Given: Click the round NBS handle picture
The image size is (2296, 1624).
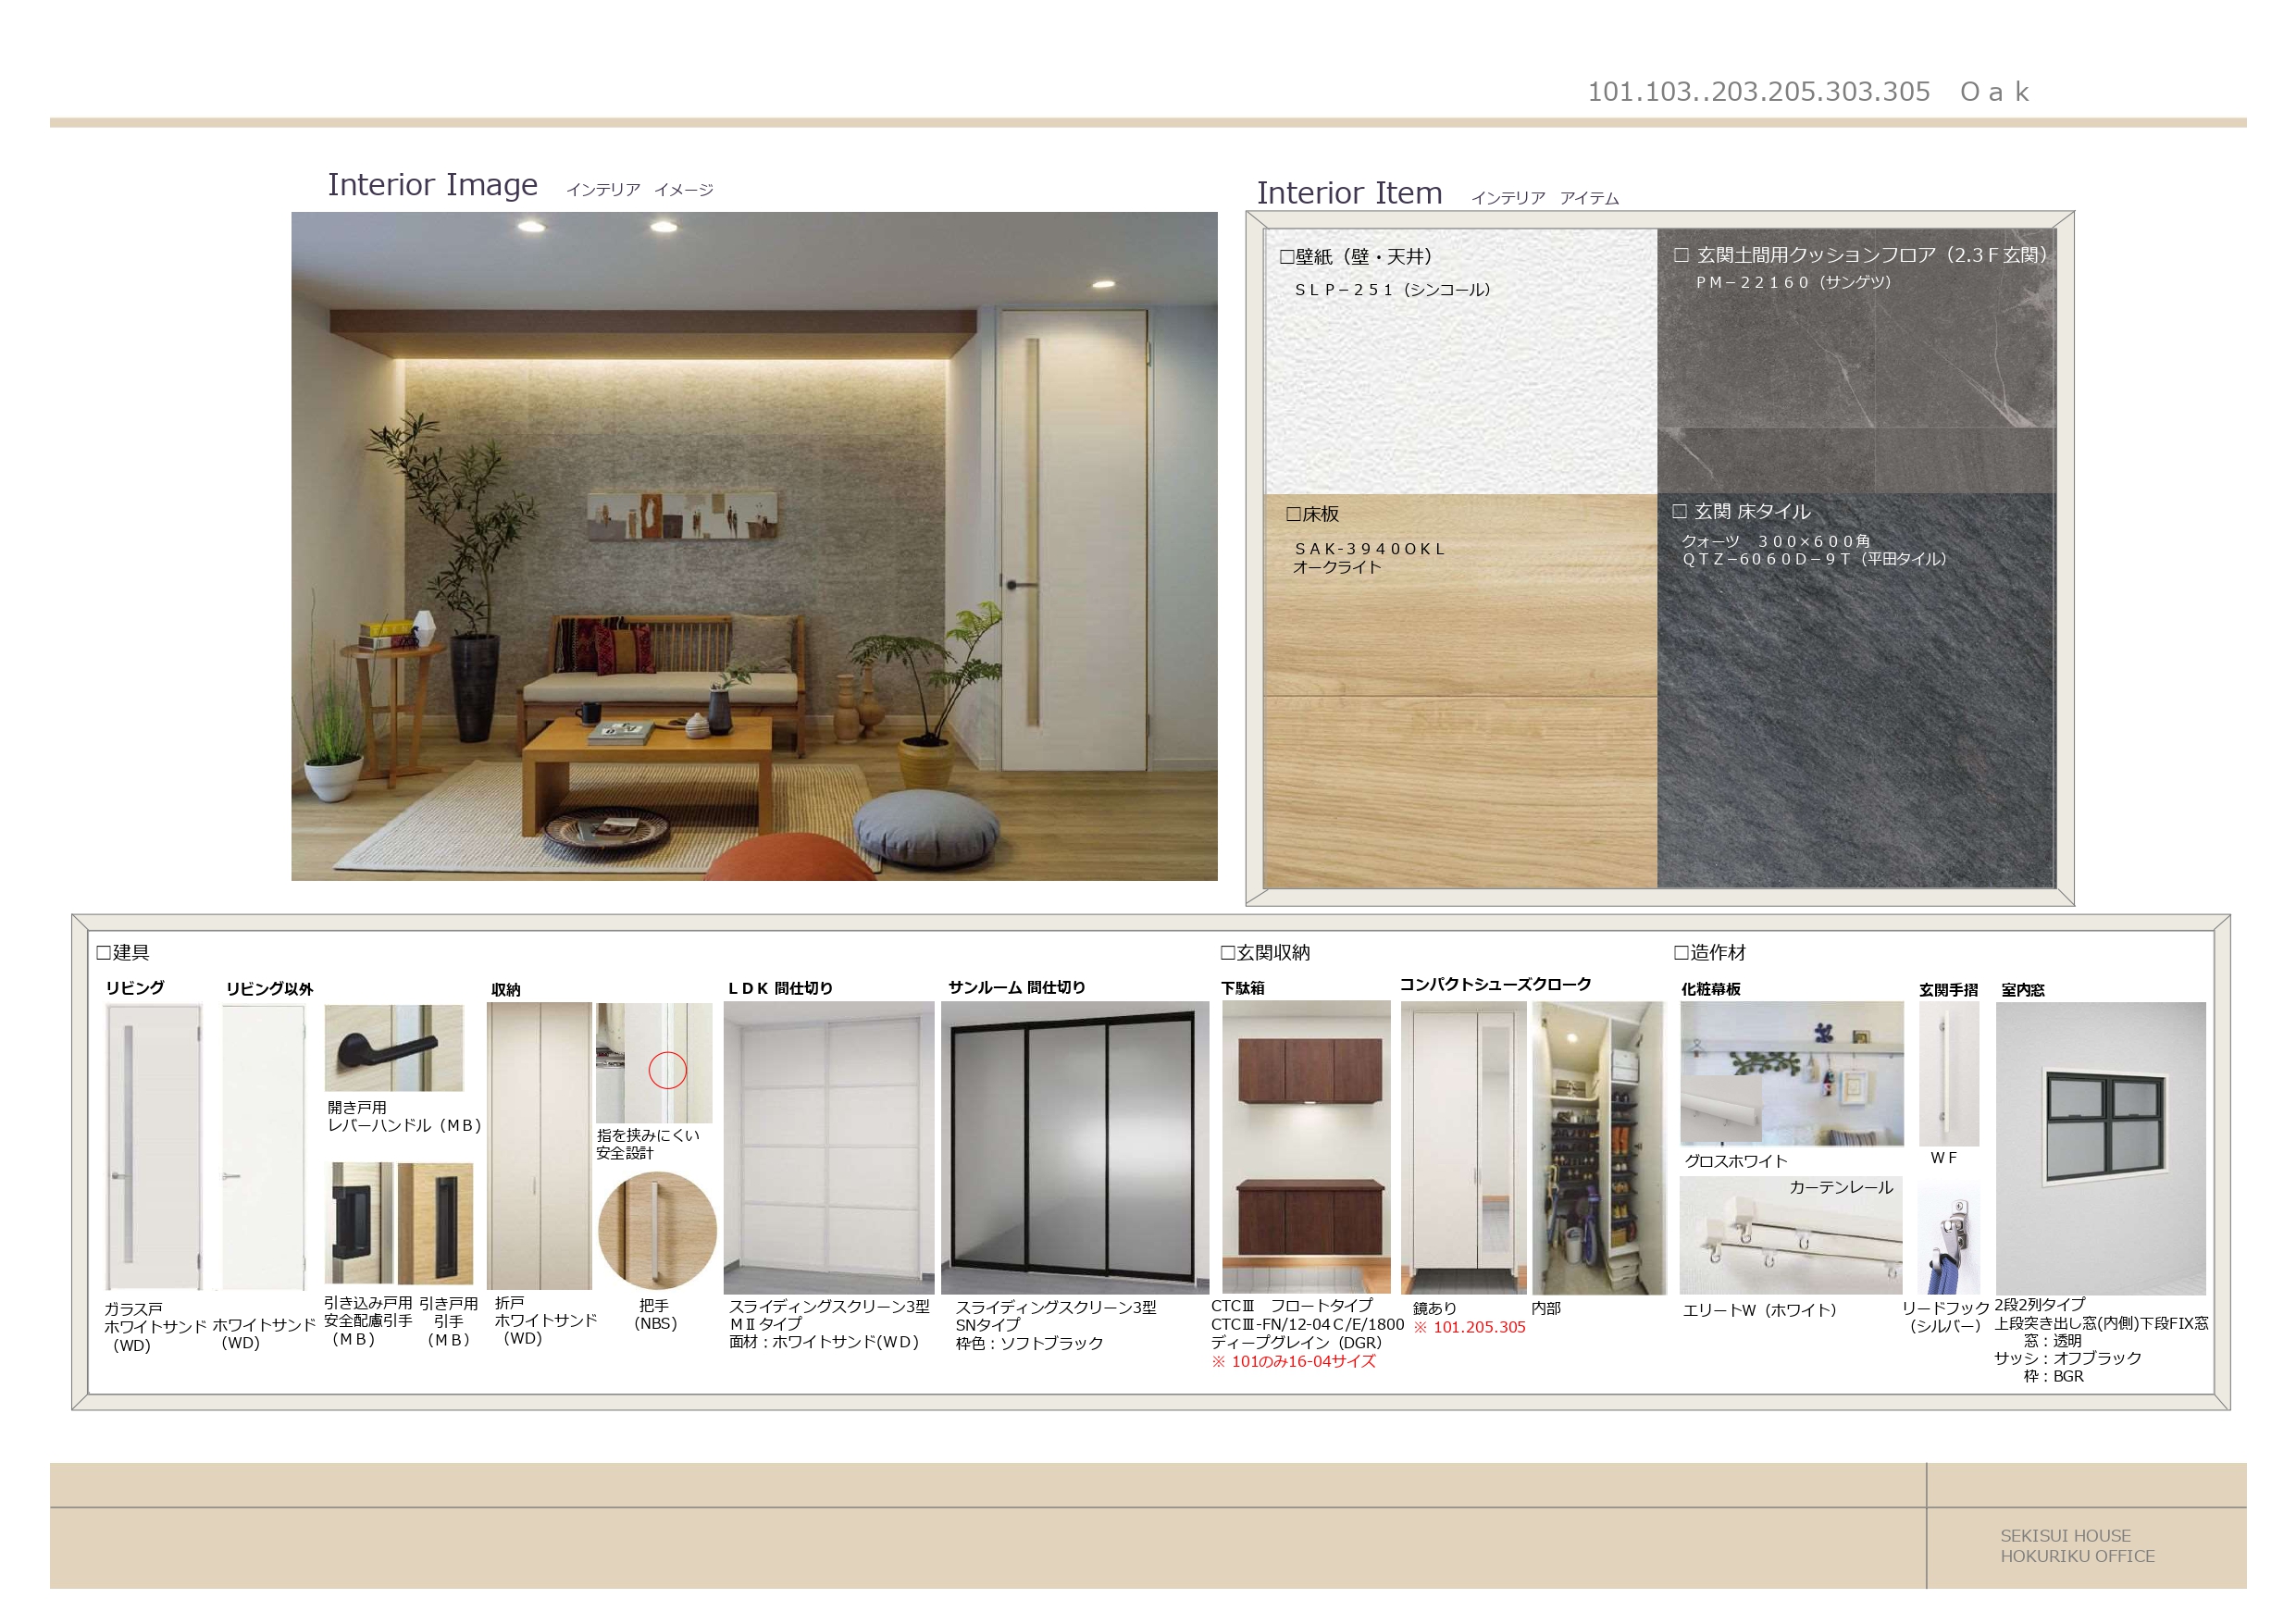Looking at the screenshot, I should (x=657, y=1230).
